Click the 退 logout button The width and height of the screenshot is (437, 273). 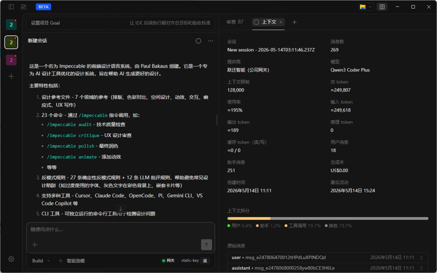point(205,261)
